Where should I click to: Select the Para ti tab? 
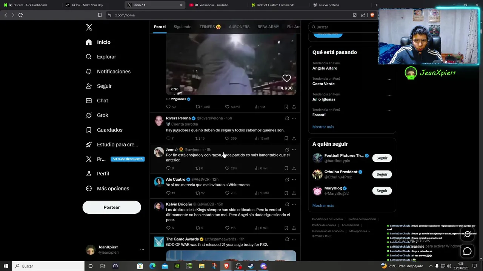click(160, 27)
